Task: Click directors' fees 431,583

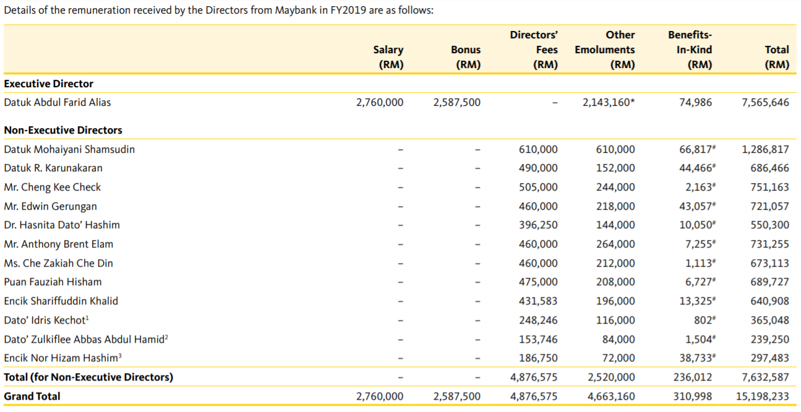Action: [x=538, y=301]
